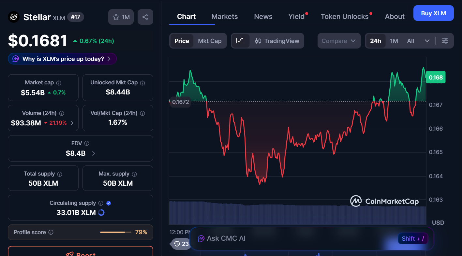Click the Buy XLM button
The height and width of the screenshot is (256, 462).
point(433,13)
